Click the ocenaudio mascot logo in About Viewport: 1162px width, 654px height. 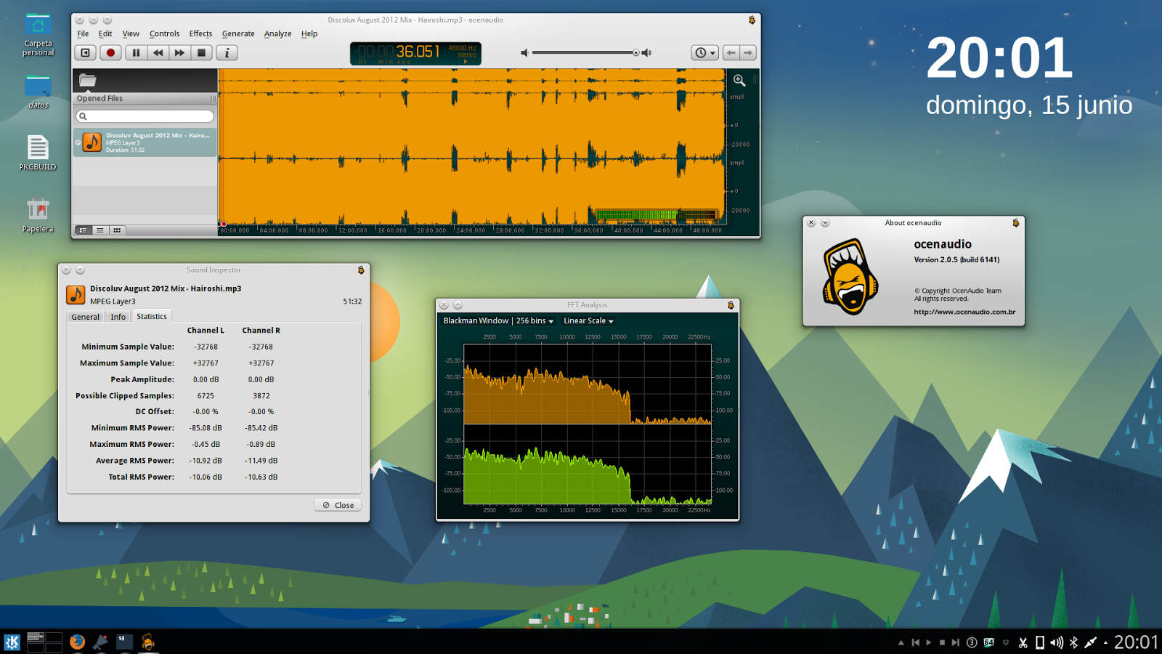[850, 276]
